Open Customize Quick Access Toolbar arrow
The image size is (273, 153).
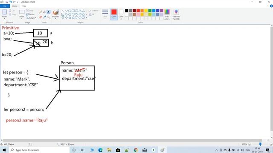tap(17, 2)
